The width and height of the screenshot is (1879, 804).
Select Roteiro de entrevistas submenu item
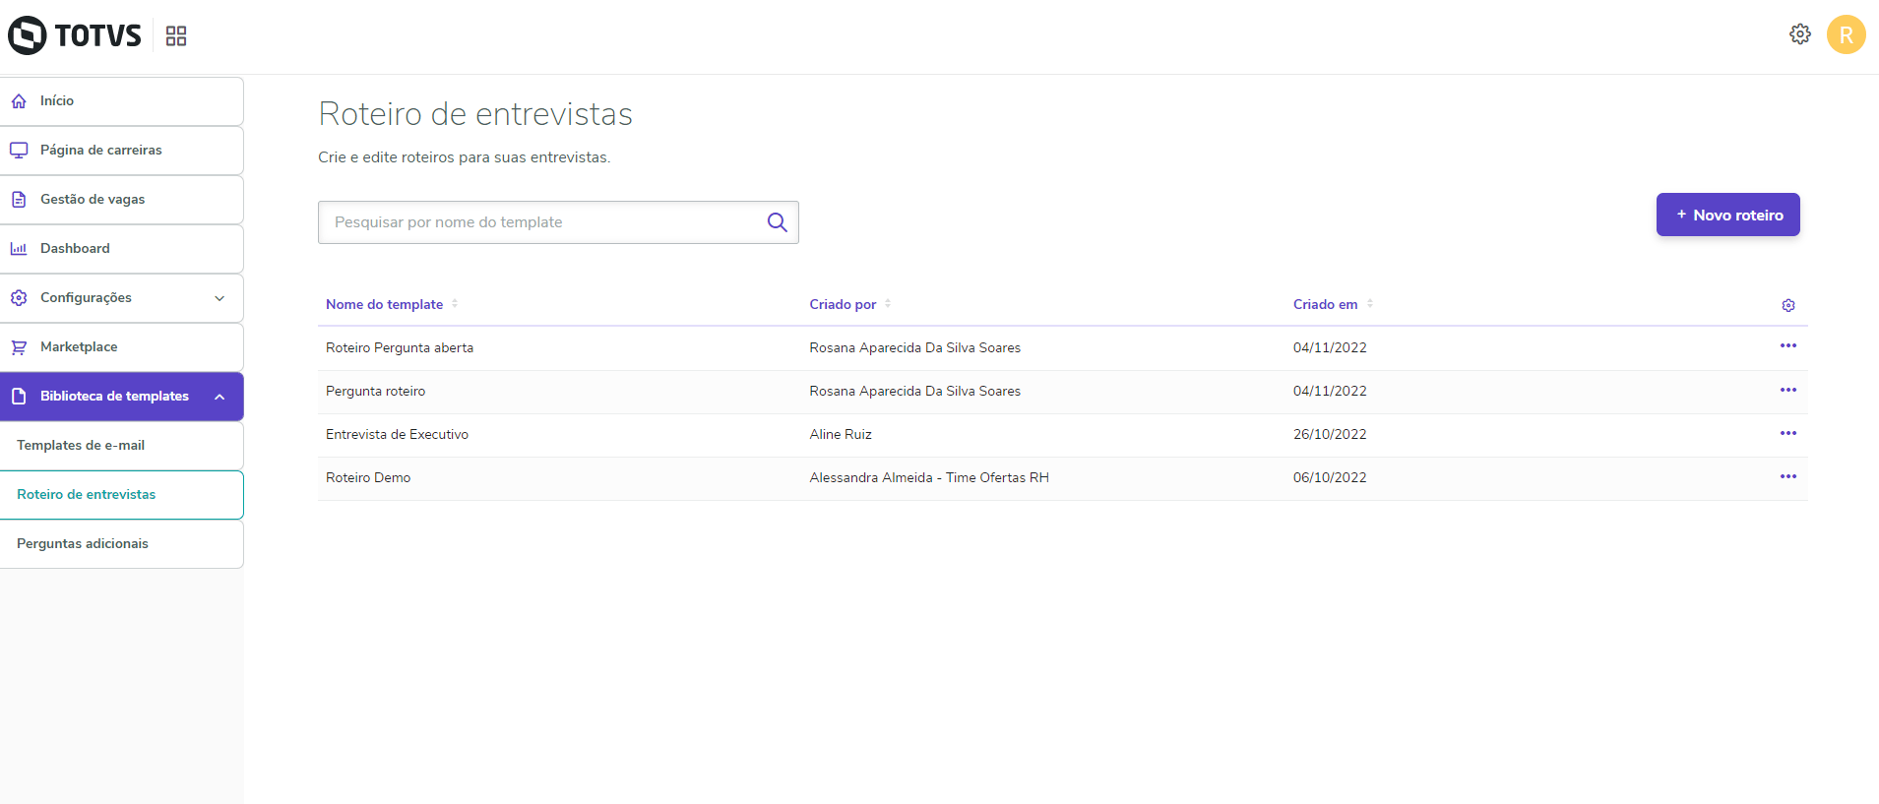pos(122,495)
